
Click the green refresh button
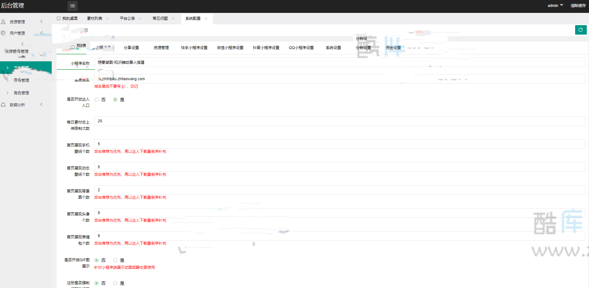[x=580, y=30]
